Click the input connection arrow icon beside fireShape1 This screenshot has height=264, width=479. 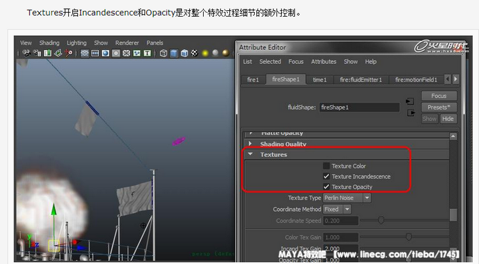(410, 101)
